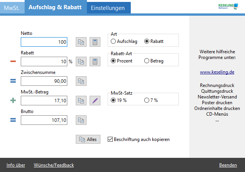Copy the MwSt.-Betrag value
Viewport: 245px width, 172px height.
[x=81, y=100]
